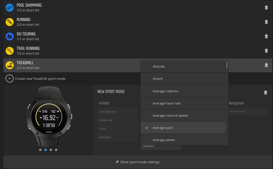Click "2/2 in short list" text
273x169 pixels.
point(28,68)
